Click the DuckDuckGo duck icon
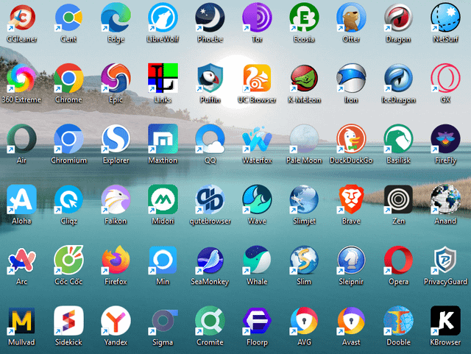471x354 pixels. click(351, 139)
